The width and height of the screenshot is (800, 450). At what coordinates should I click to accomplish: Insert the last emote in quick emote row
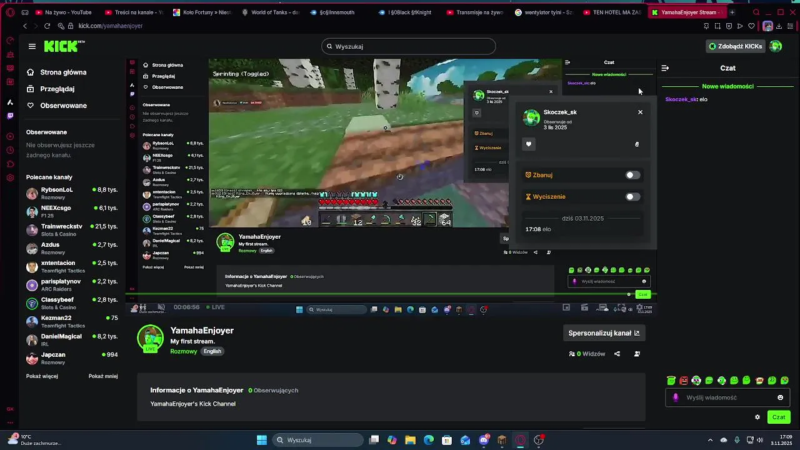click(x=785, y=381)
